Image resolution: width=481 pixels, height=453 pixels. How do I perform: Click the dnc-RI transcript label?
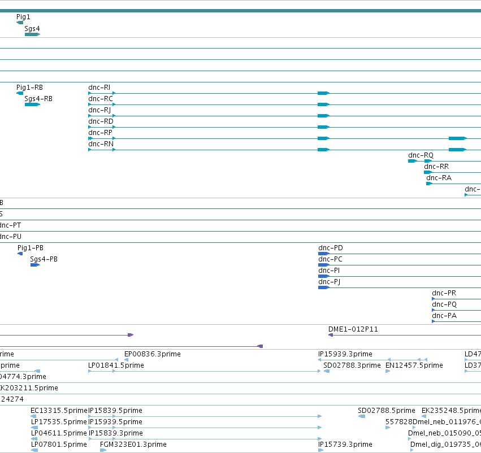click(99, 88)
